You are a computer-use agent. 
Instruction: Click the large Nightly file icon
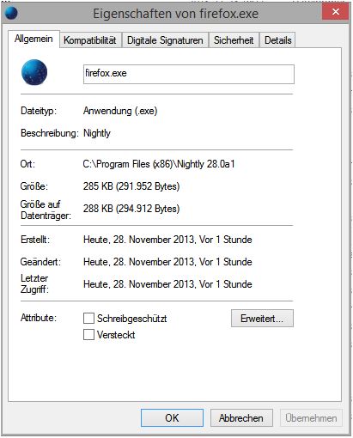pos(34,72)
